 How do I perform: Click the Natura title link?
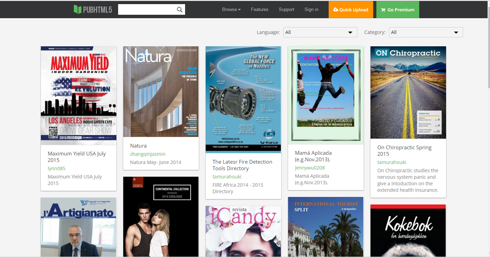pos(138,146)
